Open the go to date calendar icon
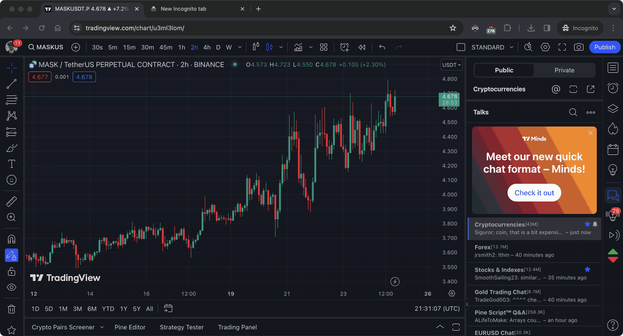 tap(168, 308)
